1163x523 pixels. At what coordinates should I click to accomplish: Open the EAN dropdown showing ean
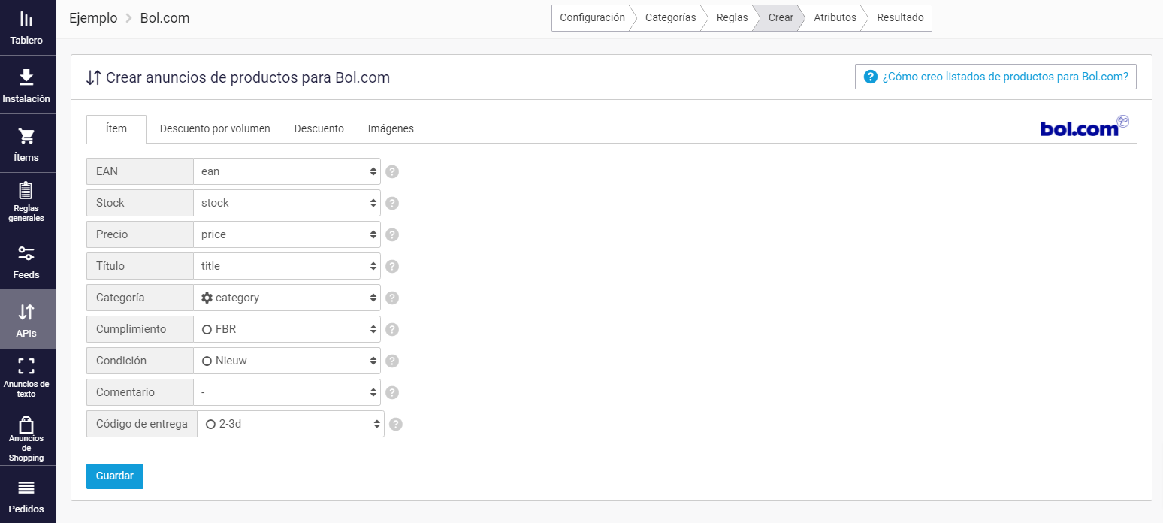click(x=287, y=171)
